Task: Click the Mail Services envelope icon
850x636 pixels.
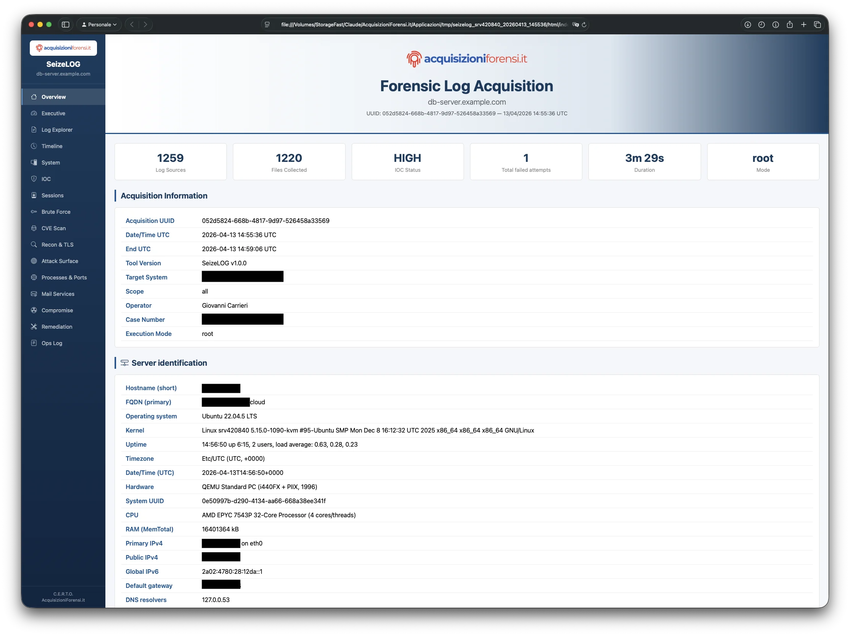Action: pyautogui.click(x=35, y=294)
